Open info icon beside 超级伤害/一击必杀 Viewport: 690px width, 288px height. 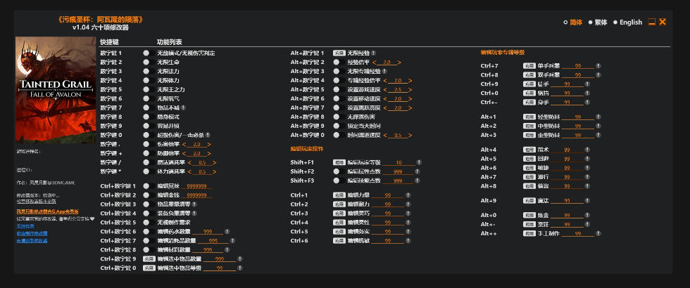tap(208, 135)
